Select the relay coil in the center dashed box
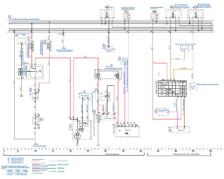 [x=107, y=97]
